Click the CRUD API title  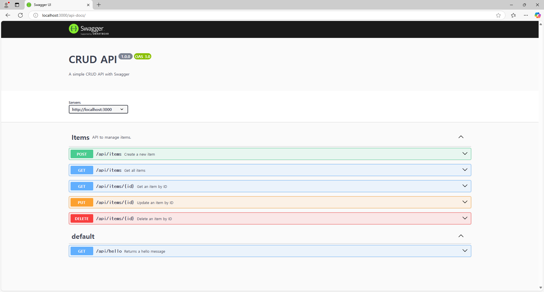(93, 60)
